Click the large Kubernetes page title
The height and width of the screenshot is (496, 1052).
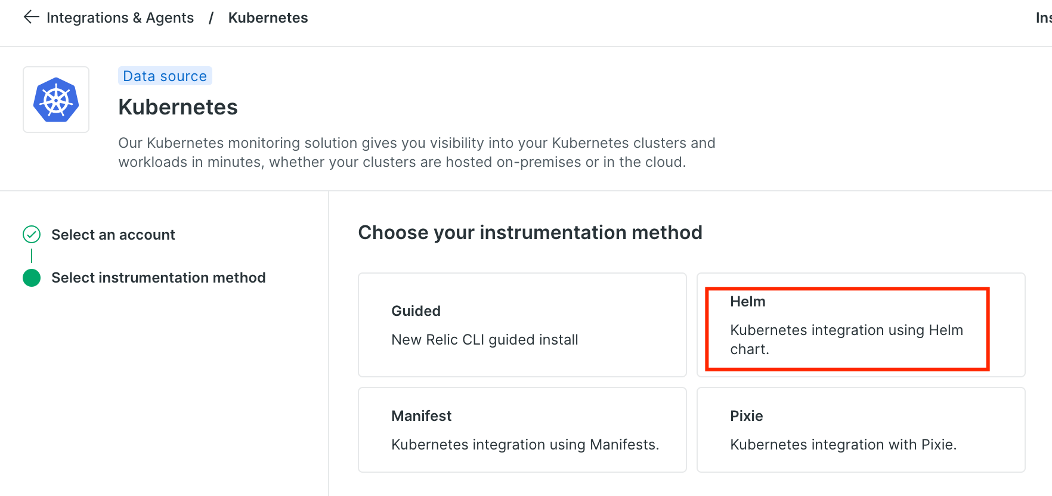[x=178, y=107]
